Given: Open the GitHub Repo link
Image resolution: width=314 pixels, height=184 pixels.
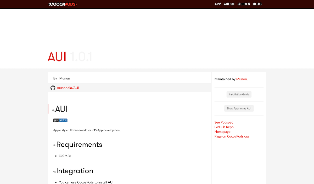Looking at the screenshot, I should (224, 127).
